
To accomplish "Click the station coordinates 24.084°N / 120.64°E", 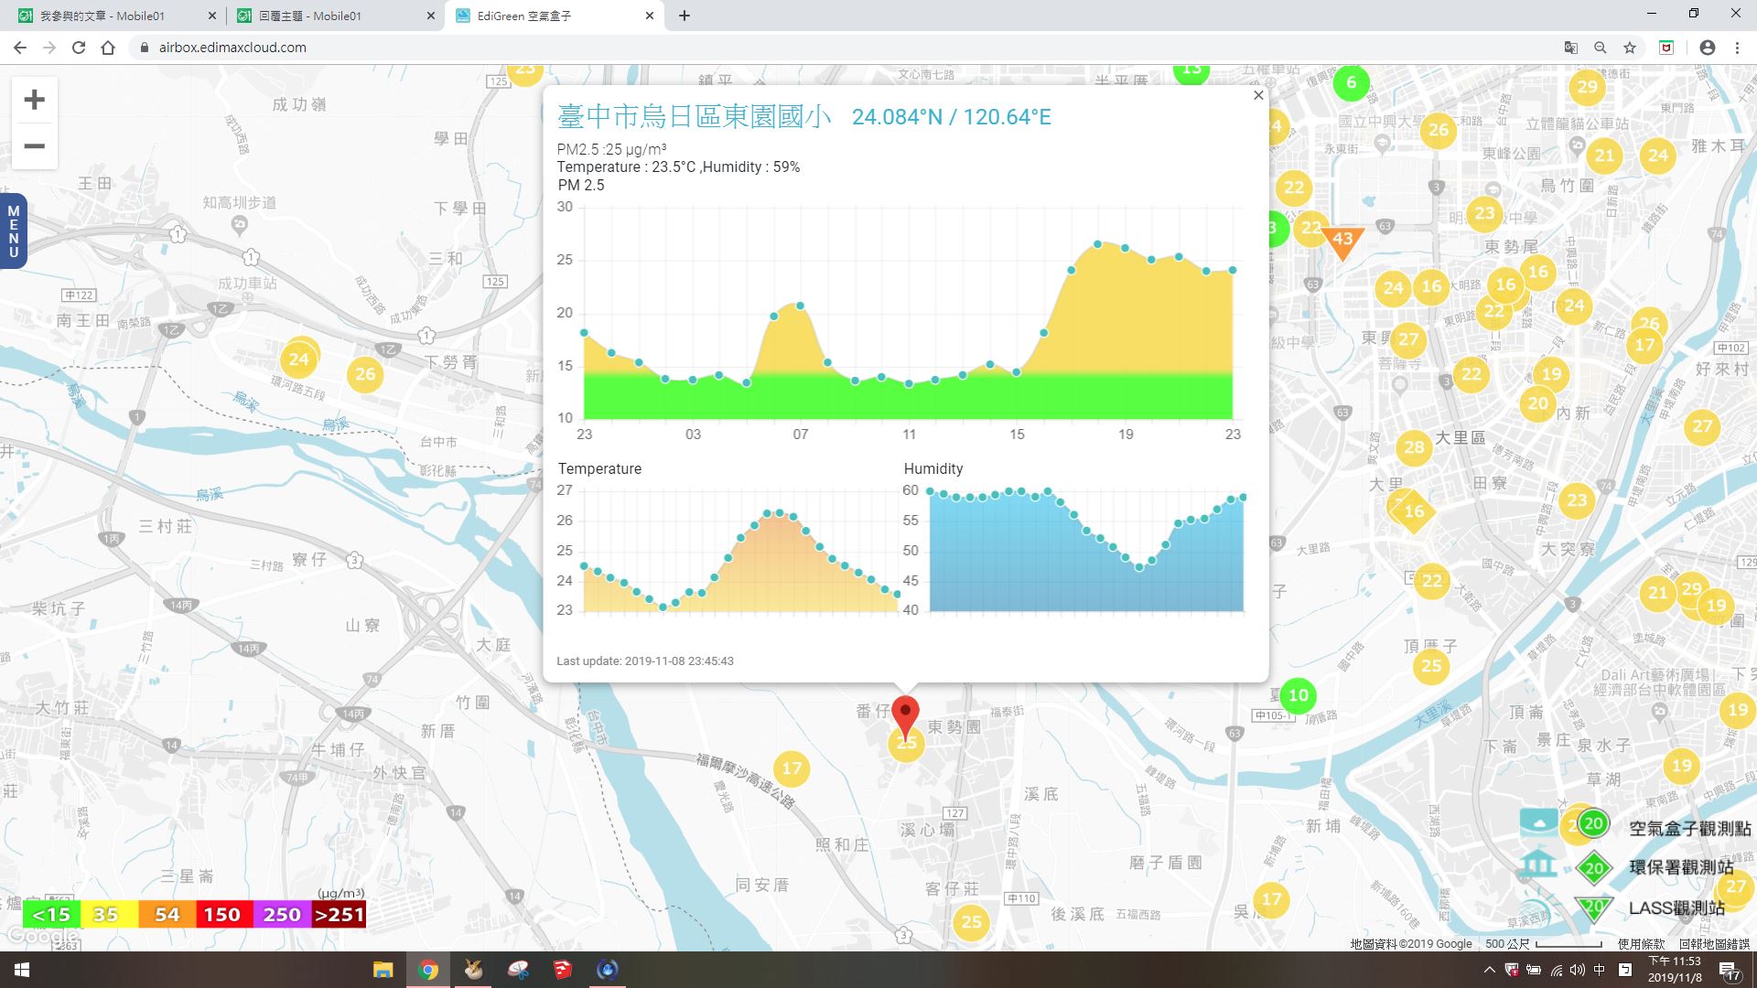I will click(952, 117).
